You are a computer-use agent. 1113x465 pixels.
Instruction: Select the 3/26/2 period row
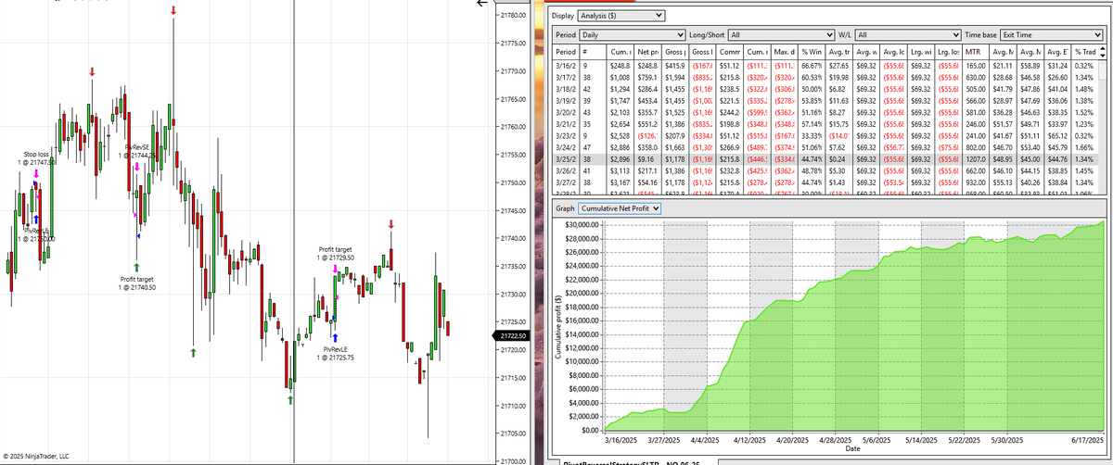[825, 171]
